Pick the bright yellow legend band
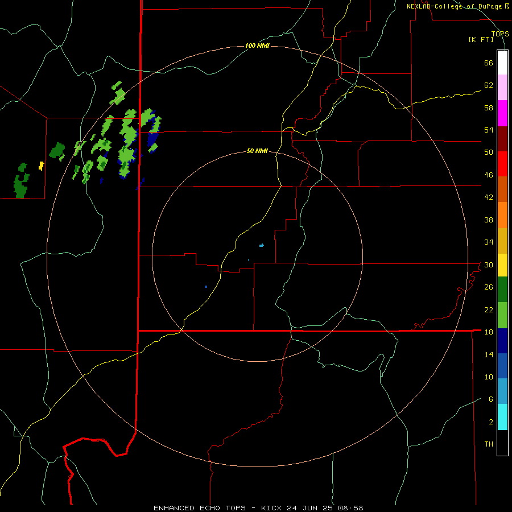Screen dimensions: 512x512 502,265
